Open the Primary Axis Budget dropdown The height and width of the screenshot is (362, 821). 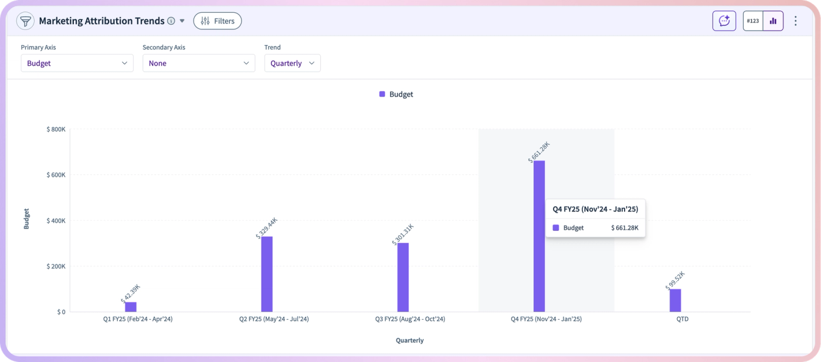(77, 63)
